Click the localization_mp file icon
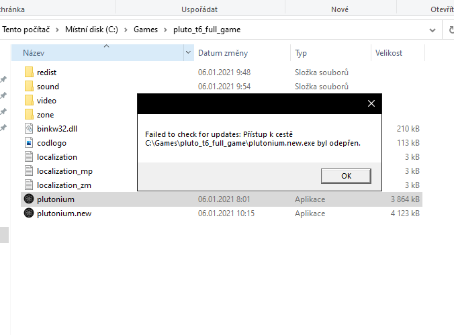Screen dimensions: 454x335 point(29,171)
